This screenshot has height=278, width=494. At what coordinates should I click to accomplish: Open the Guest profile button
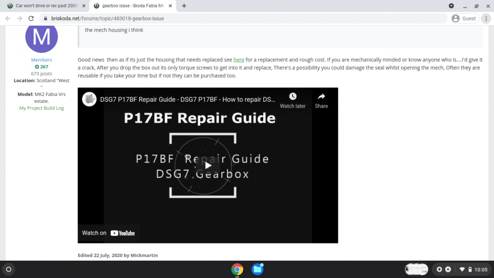[x=465, y=19]
